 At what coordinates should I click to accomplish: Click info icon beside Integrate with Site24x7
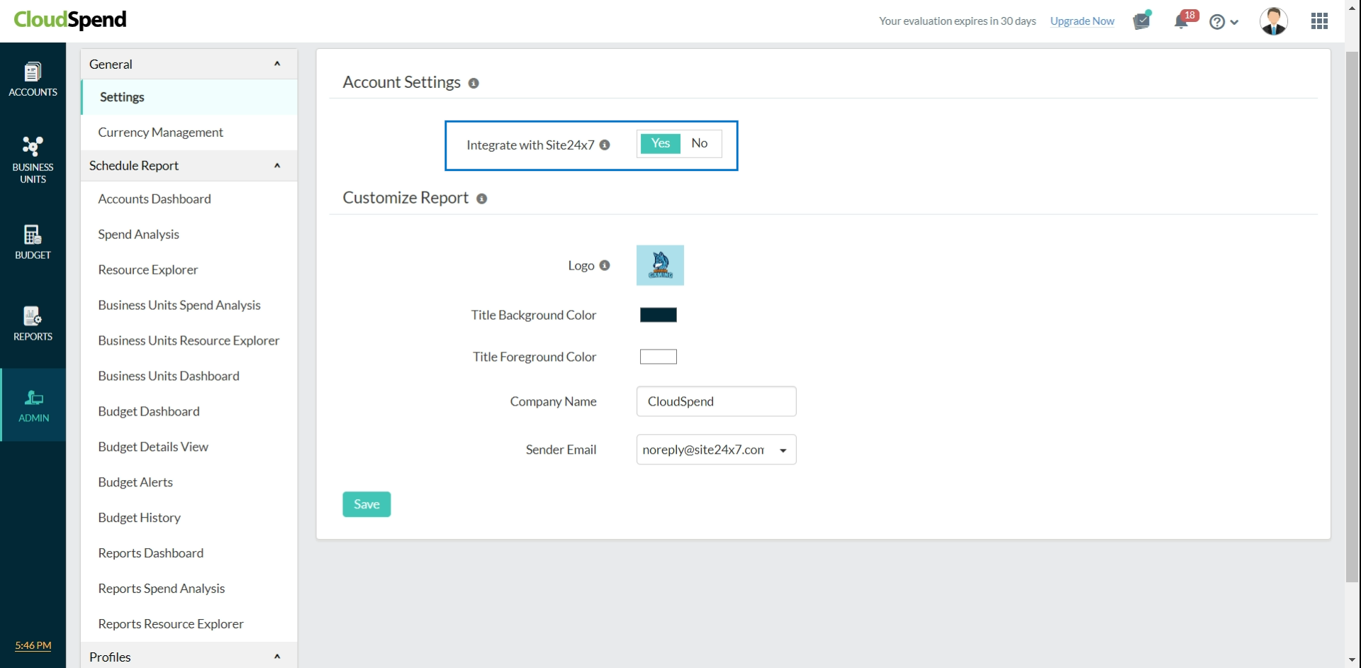coord(605,145)
